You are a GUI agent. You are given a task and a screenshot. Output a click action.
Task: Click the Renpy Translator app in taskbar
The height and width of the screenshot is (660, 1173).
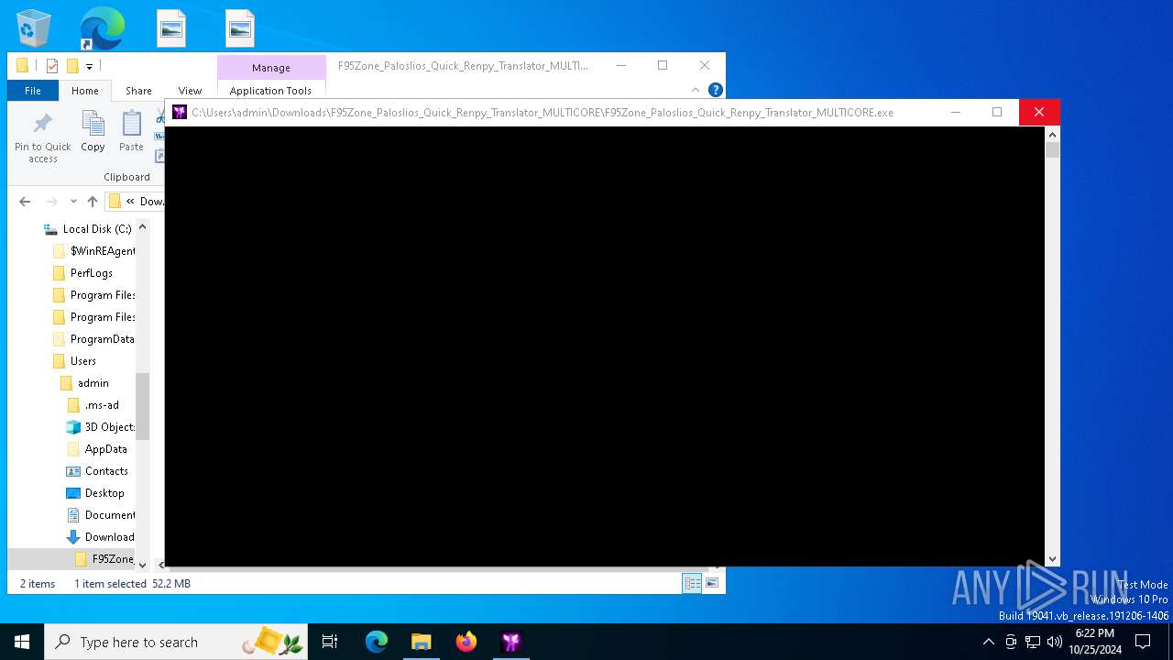coord(511,642)
